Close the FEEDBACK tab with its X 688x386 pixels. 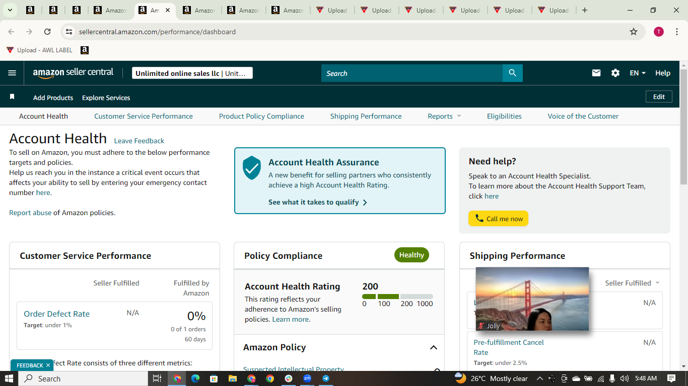tap(48, 365)
